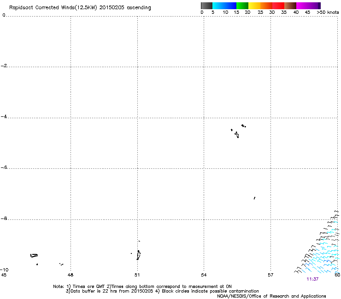The height and width of the screenshot is (299, 341).
Task: Click the latitude label -2
Action: coord(4,66)
